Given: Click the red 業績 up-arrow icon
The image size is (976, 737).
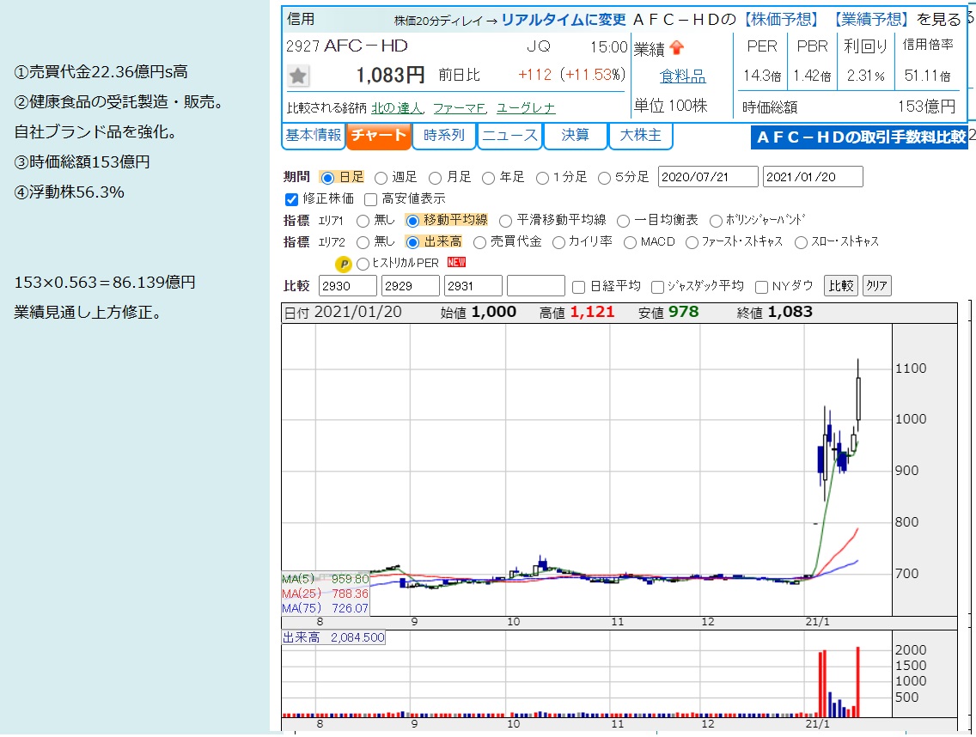Looking at the screenshot, I should tap(677, 48).
